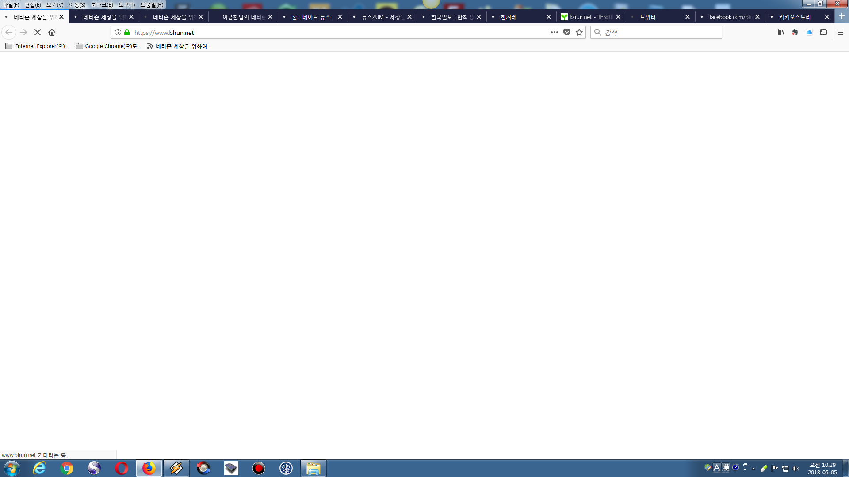Open the 편집(E) menu
849x477 pixels.
[33, 5]
